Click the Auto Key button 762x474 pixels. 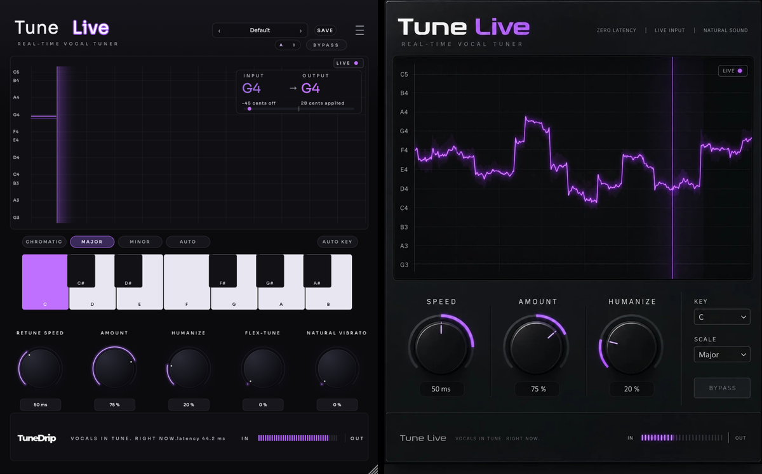point(338,242)
